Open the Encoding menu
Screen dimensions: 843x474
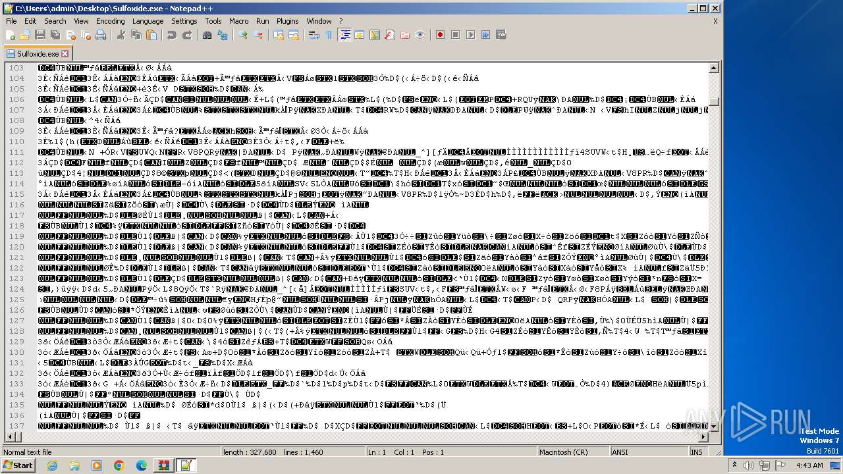tap(111, 21)
